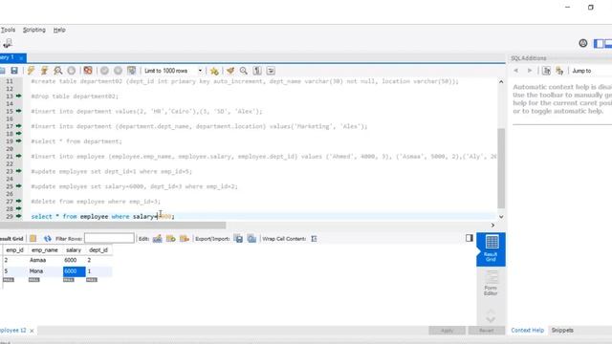Click the editor vertical scrollbar thumb
Viewport: 612px width, 344px height.
click(501, 168)
